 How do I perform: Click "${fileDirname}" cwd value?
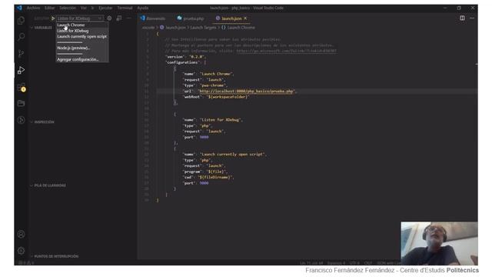(215, 177)
